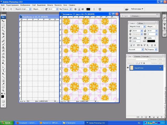
Task: Hide the Задний план layer via eye icon
Action: [128, 68]
